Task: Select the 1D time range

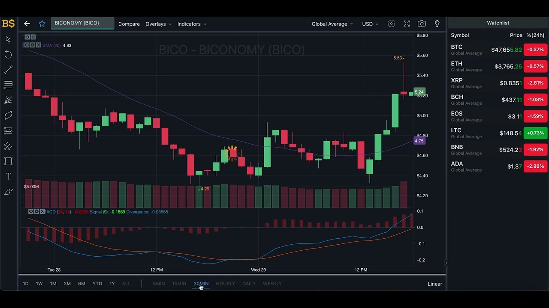Action: point(26,284)
